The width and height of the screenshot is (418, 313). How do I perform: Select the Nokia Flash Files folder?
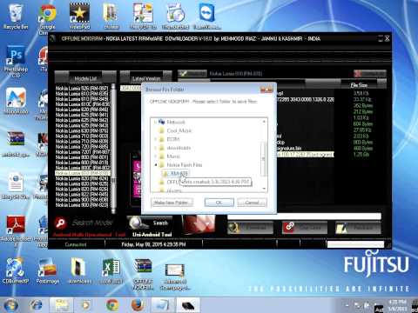(x=185, y=164)
